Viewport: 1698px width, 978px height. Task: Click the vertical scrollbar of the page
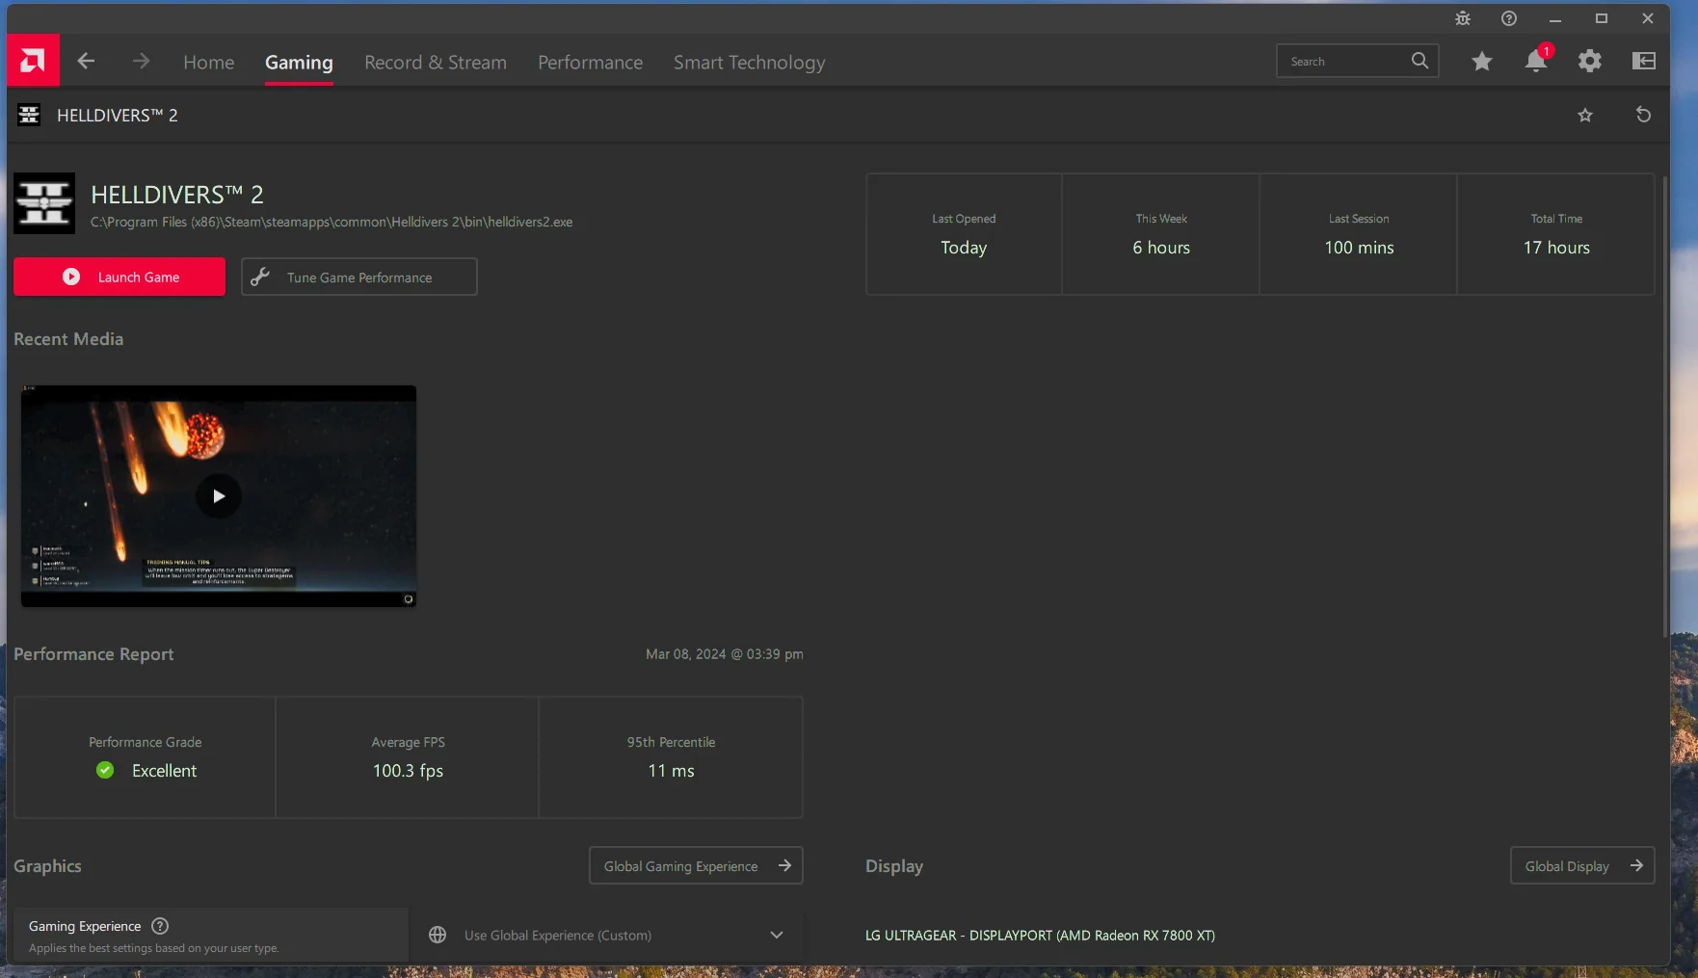pyautogui.click(x=1665, y=405)
